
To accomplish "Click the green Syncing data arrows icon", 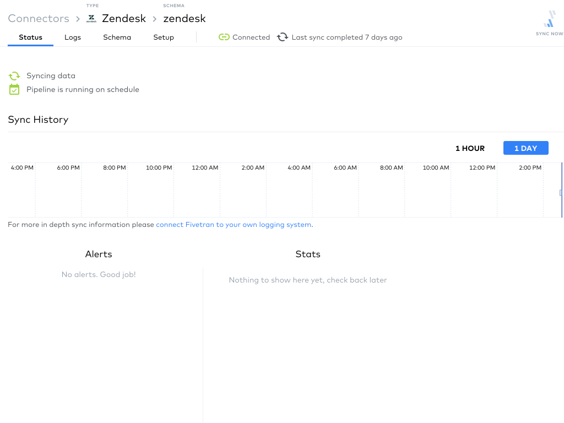I will [14, 75].
